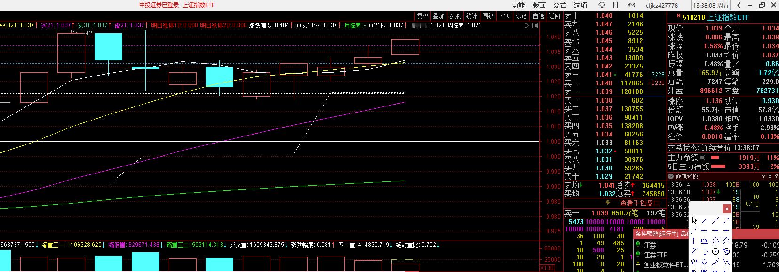Click the customer service headset icon
779x272 pixels.
click(602, 5)
